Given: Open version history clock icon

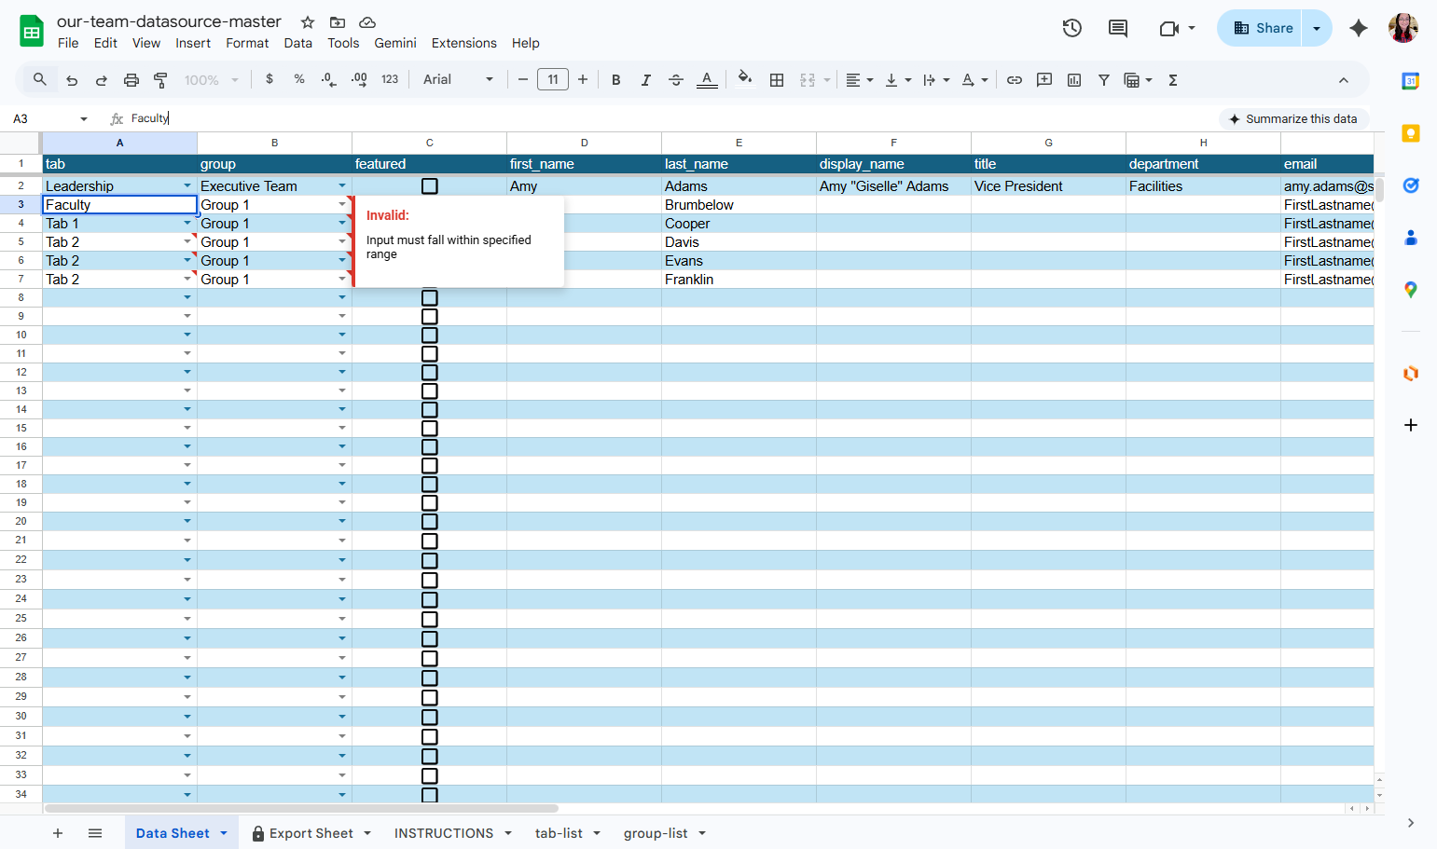Looking at the screenshot, I should coord(1072,28).
